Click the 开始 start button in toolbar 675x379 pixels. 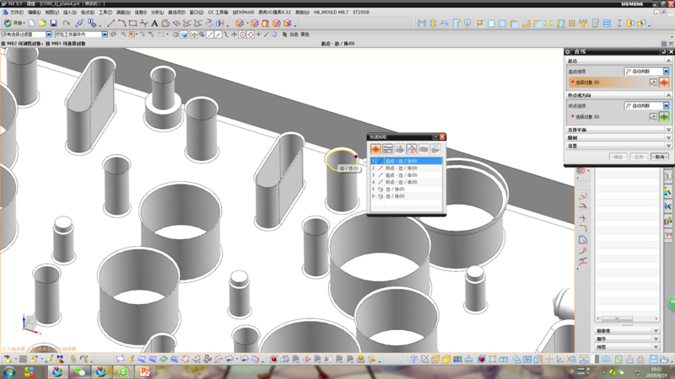click(13, 24)
